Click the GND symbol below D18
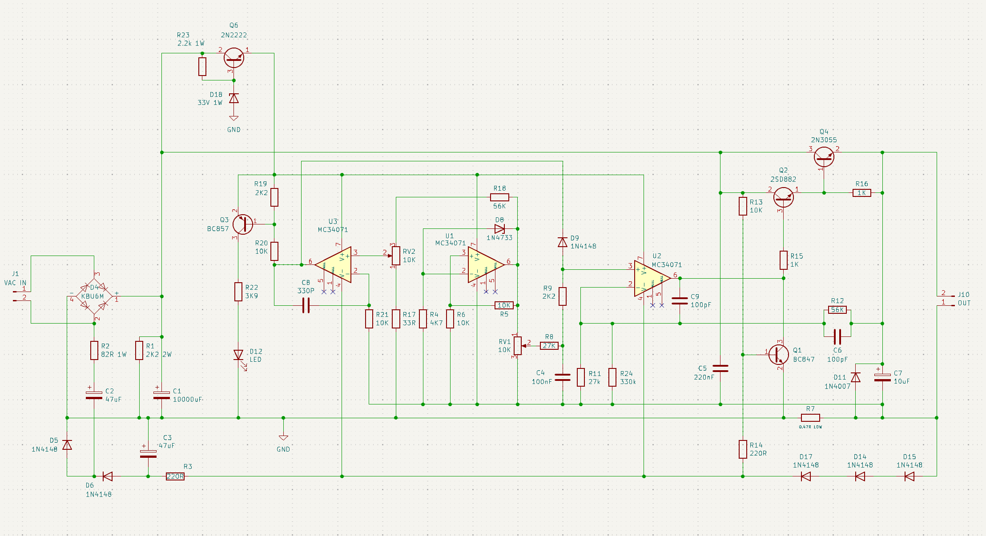 [233, 119]
